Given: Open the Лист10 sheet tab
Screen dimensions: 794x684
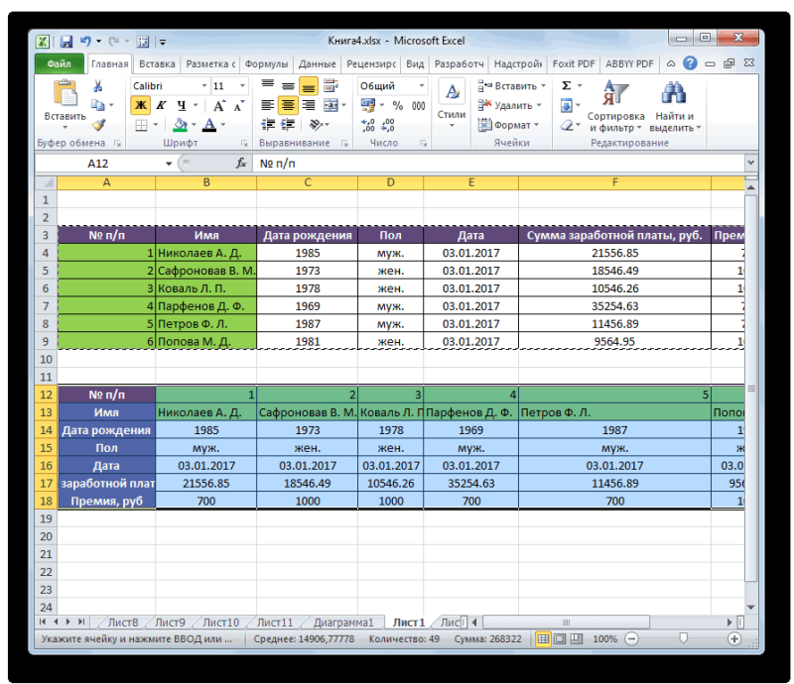Looking at the screenshot, I should coord(220,623).
